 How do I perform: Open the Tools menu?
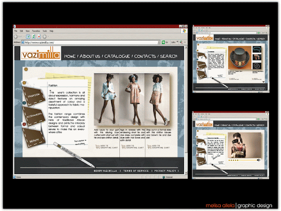(45, 31)
